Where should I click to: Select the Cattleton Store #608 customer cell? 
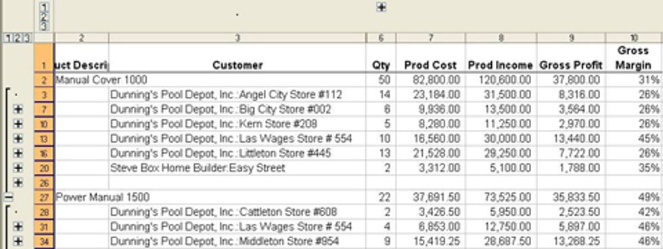click(237, 212)
